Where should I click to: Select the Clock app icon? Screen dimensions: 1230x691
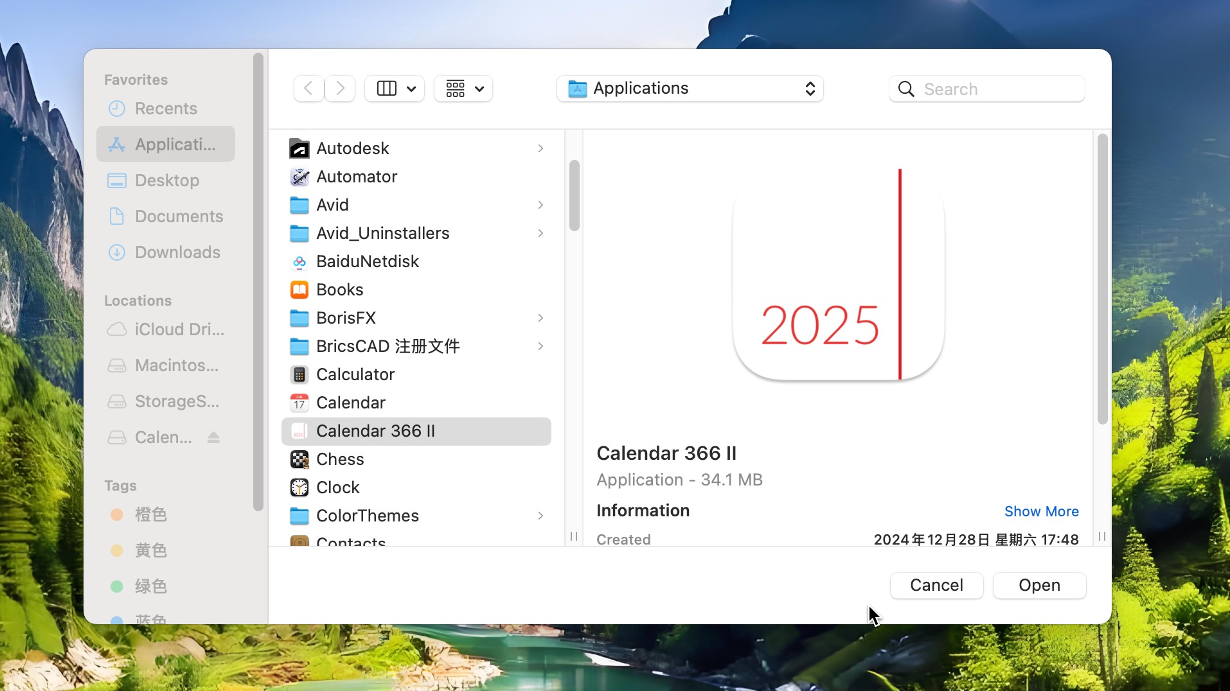pyautogui.click(x=299, y=487)
